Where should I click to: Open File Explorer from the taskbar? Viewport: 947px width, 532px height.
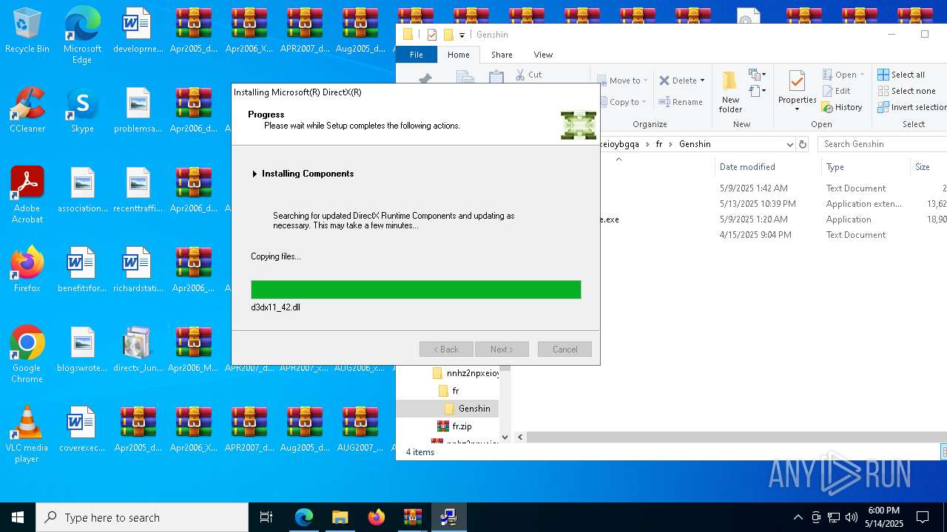click(340, 517)
